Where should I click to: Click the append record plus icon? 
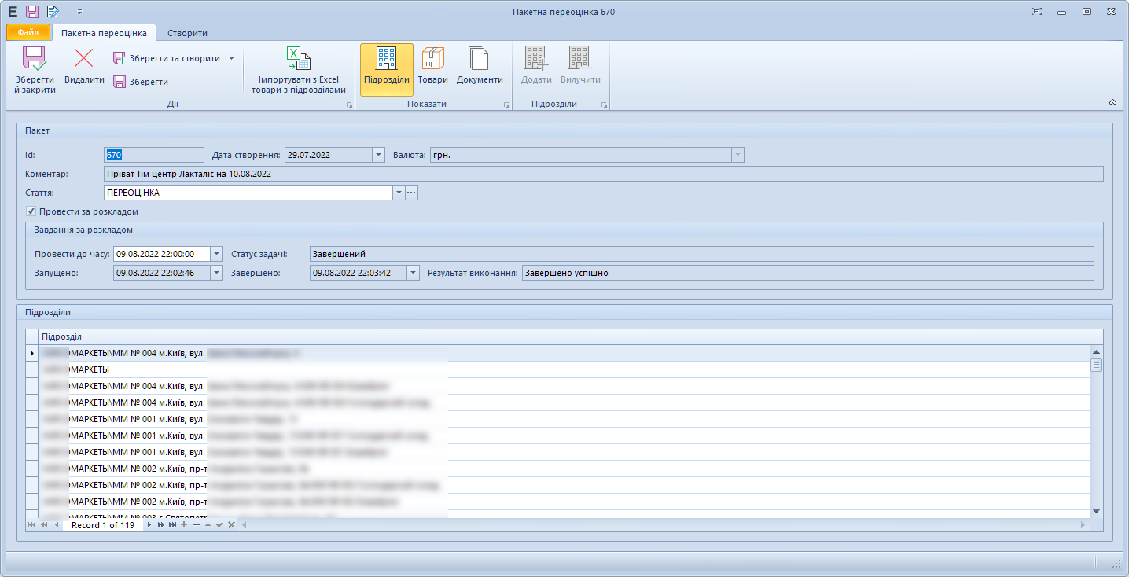click(x=184, y=524)
